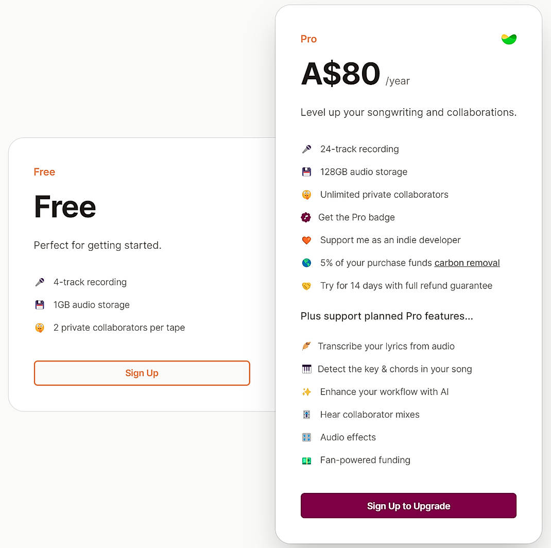Click the piano icon next to detect key and chords
551x548 pixels.
tap(306, 369)
